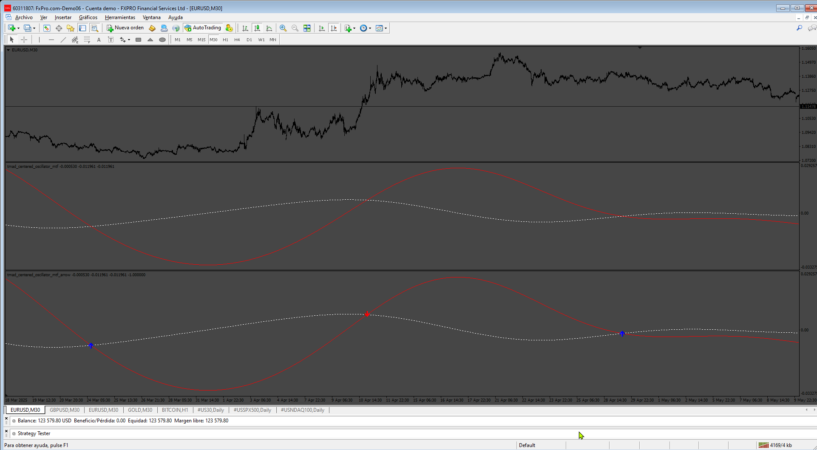
Task: Toggle the chart auto scroll button
Action: point(322,28)
